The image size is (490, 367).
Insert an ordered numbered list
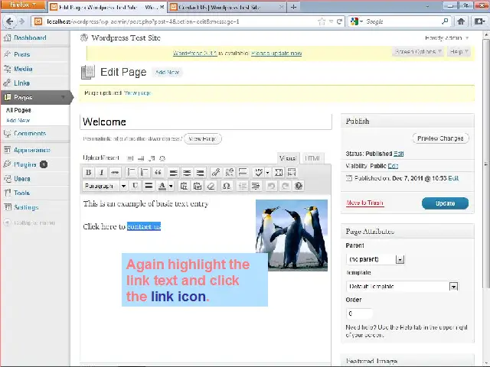[x=145, y=172]
